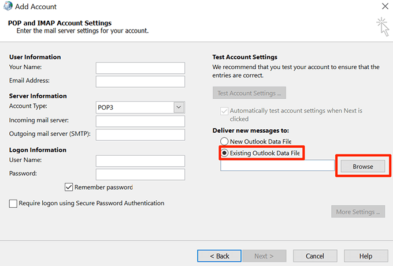Image resolution: width=393 pixels, height=266 pixels.
Task: Focus the Email Address field
Action: [140, 81]
